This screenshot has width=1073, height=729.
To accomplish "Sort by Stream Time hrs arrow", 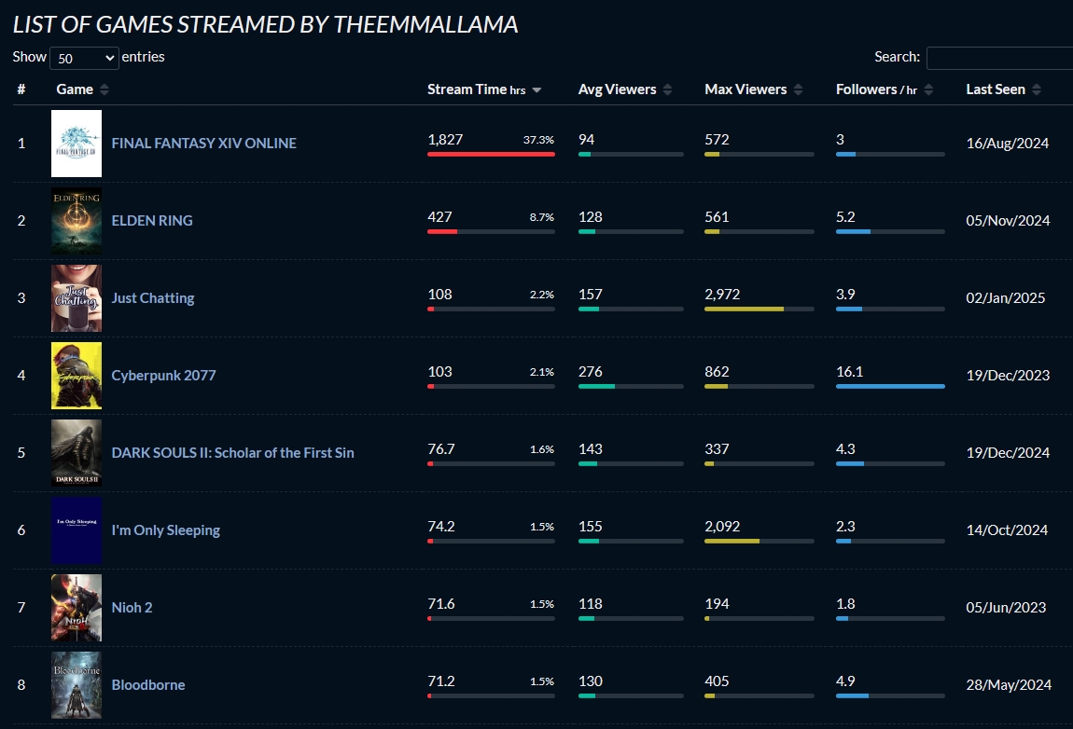I will click(x=536, y=90).
